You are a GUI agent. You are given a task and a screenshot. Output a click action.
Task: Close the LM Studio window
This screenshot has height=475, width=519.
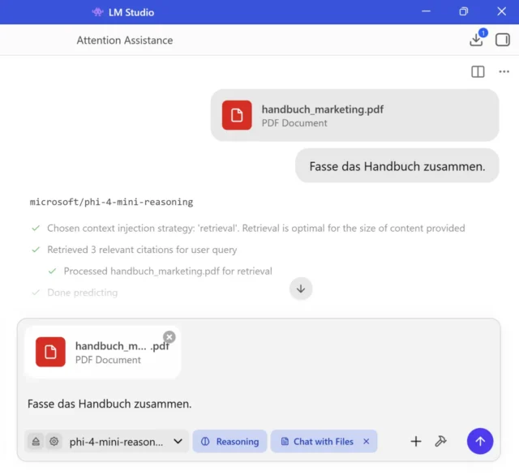coord(501,11)
